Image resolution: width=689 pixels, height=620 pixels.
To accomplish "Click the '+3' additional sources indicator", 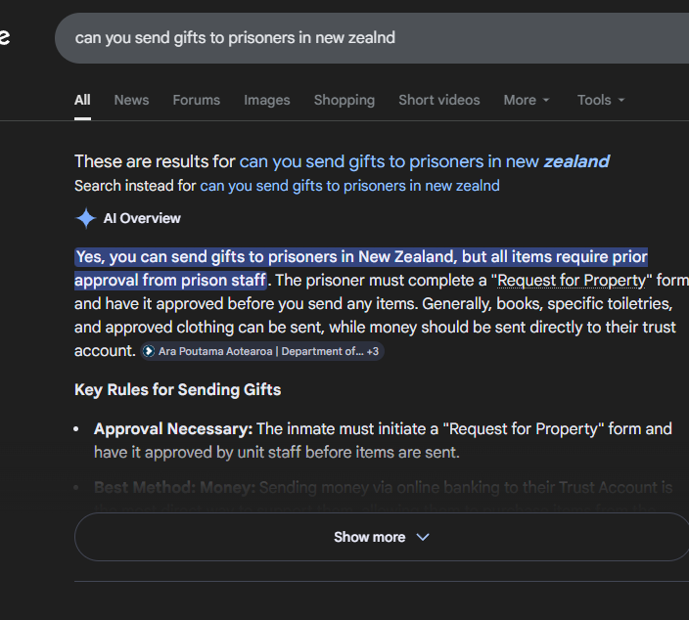I will coord(373,351).
